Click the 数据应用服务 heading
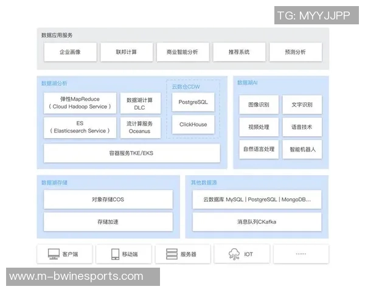 click(x=57, y=35)
